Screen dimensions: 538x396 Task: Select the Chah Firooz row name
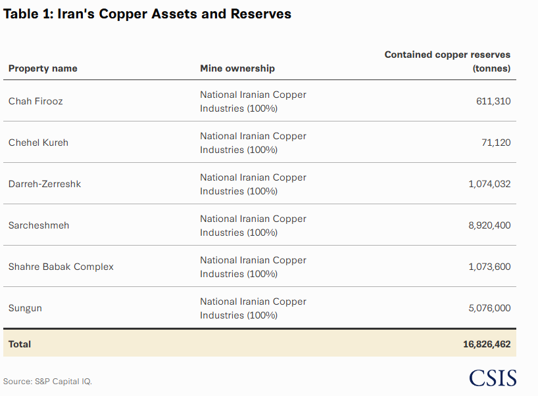pyautogui.click(x=36, y=101)
